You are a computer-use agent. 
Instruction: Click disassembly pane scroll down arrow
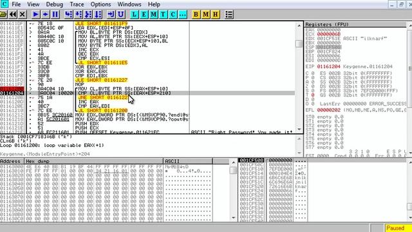[299, 130]
